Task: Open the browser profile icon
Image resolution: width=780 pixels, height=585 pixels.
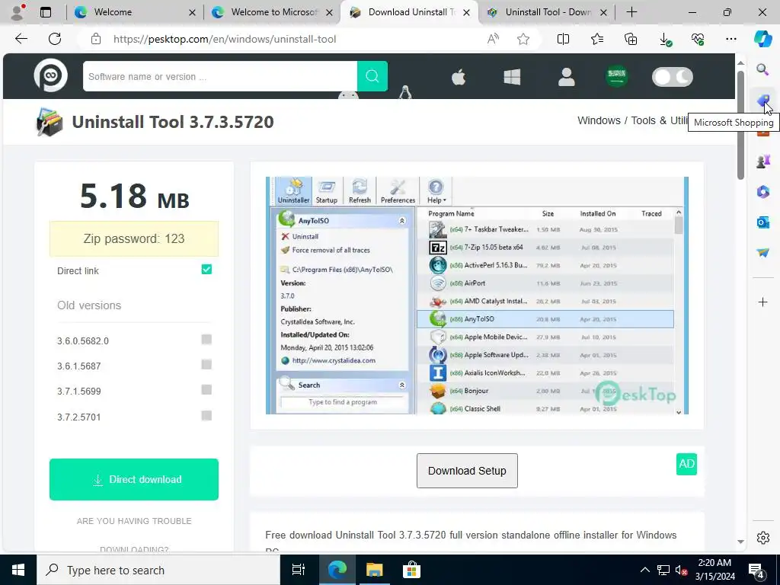Action: tap(18, 12)
